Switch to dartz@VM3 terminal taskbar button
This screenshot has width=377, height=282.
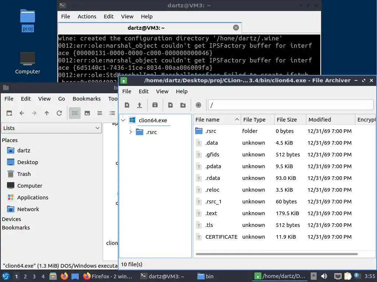click(x=162, y=276)
